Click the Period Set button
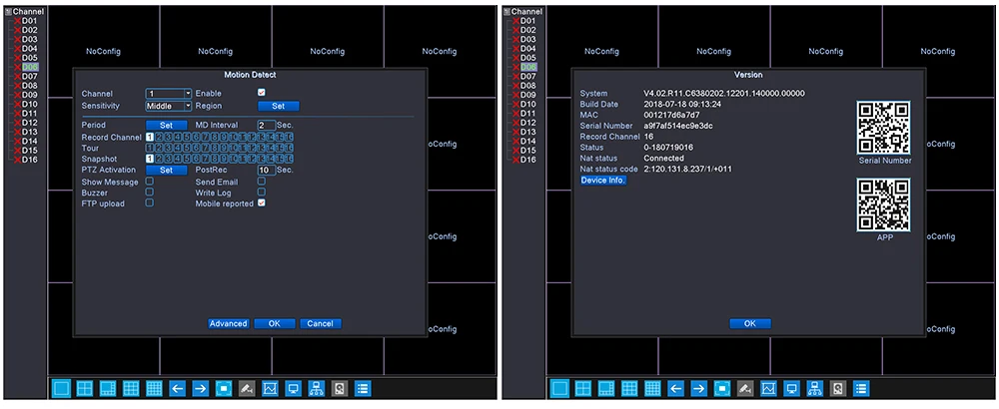Viewport: 999px width, 409px height. [167, 126]
